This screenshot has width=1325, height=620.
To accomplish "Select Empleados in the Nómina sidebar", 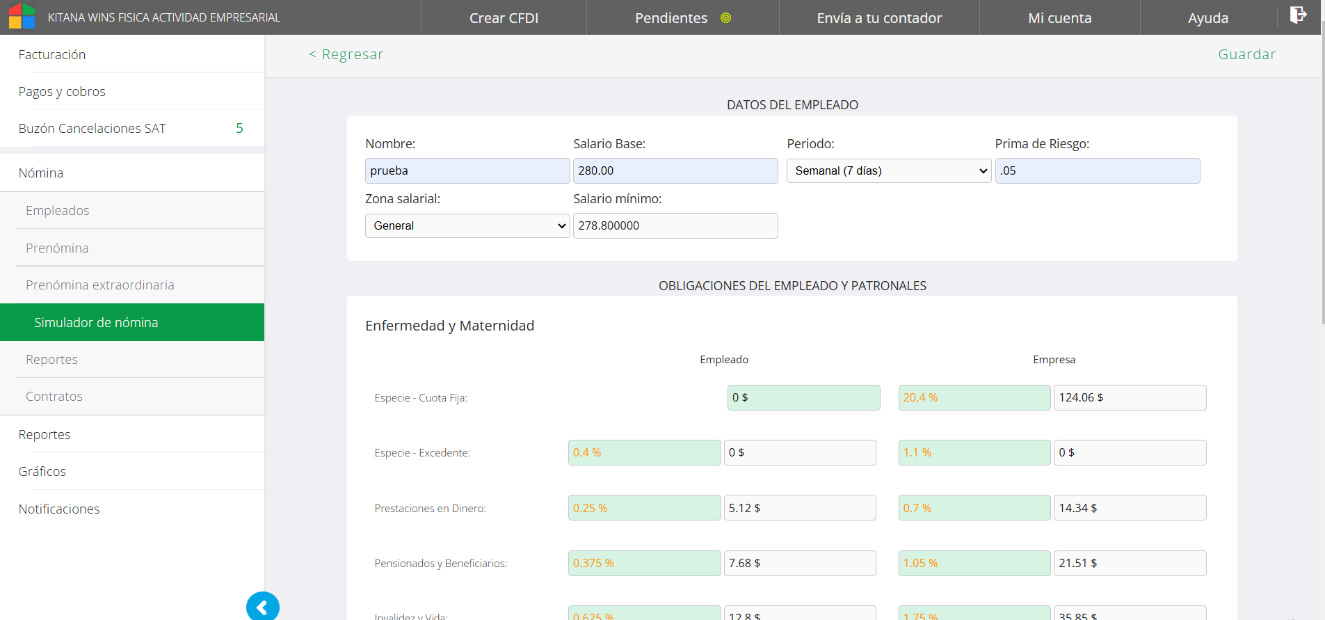I will pos(58,211).
